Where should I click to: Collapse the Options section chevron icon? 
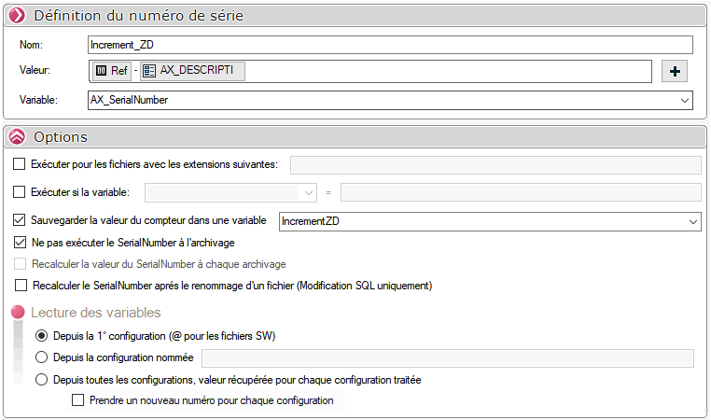(17, 136)
